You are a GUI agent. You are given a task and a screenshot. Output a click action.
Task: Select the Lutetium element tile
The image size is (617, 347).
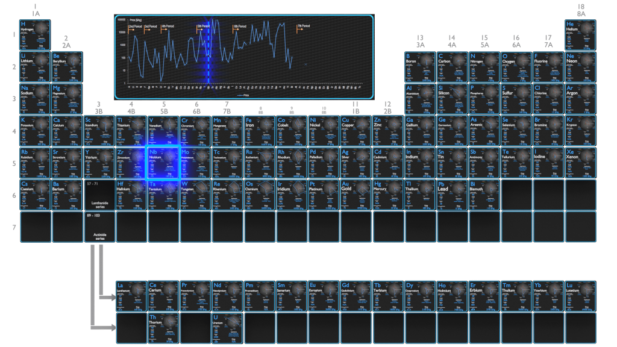click(580, 296)
